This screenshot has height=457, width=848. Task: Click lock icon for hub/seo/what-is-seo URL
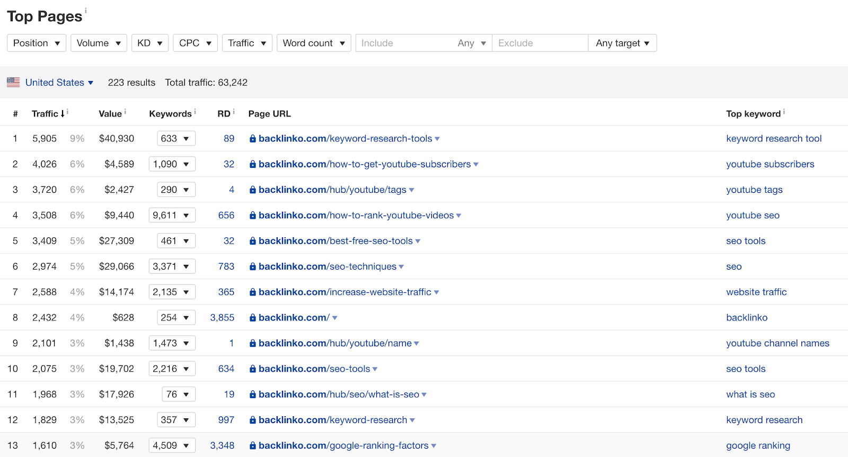point(253,395)
